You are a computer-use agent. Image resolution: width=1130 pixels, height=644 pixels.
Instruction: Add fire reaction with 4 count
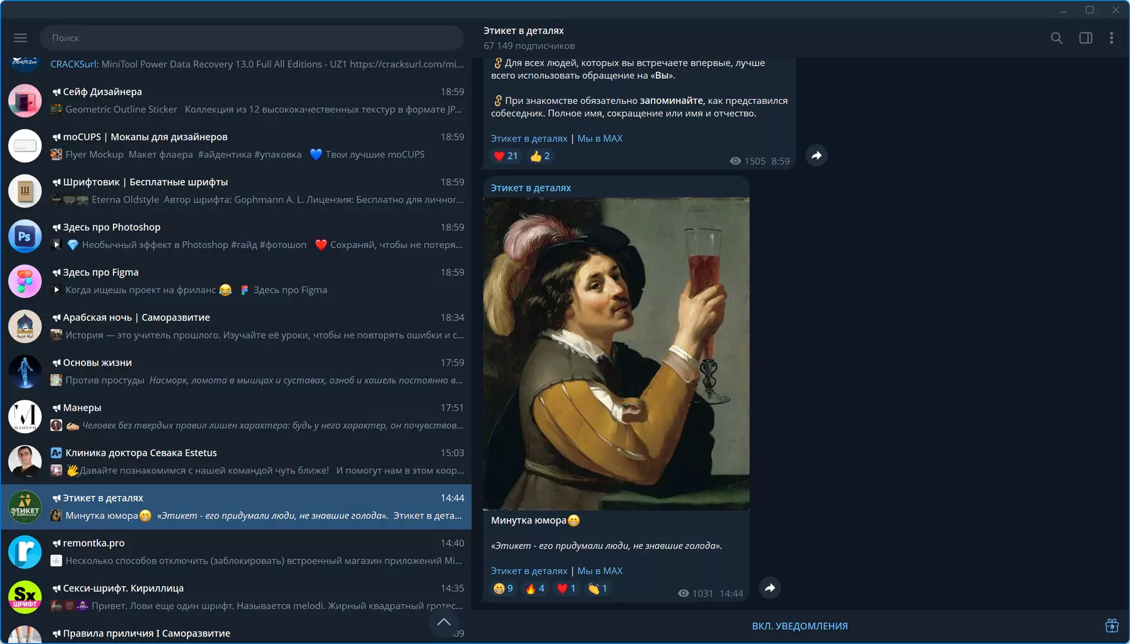[x=535, y=588]
